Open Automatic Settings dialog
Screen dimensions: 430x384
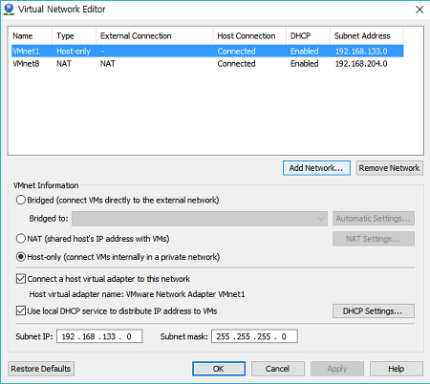click(374, 219)
